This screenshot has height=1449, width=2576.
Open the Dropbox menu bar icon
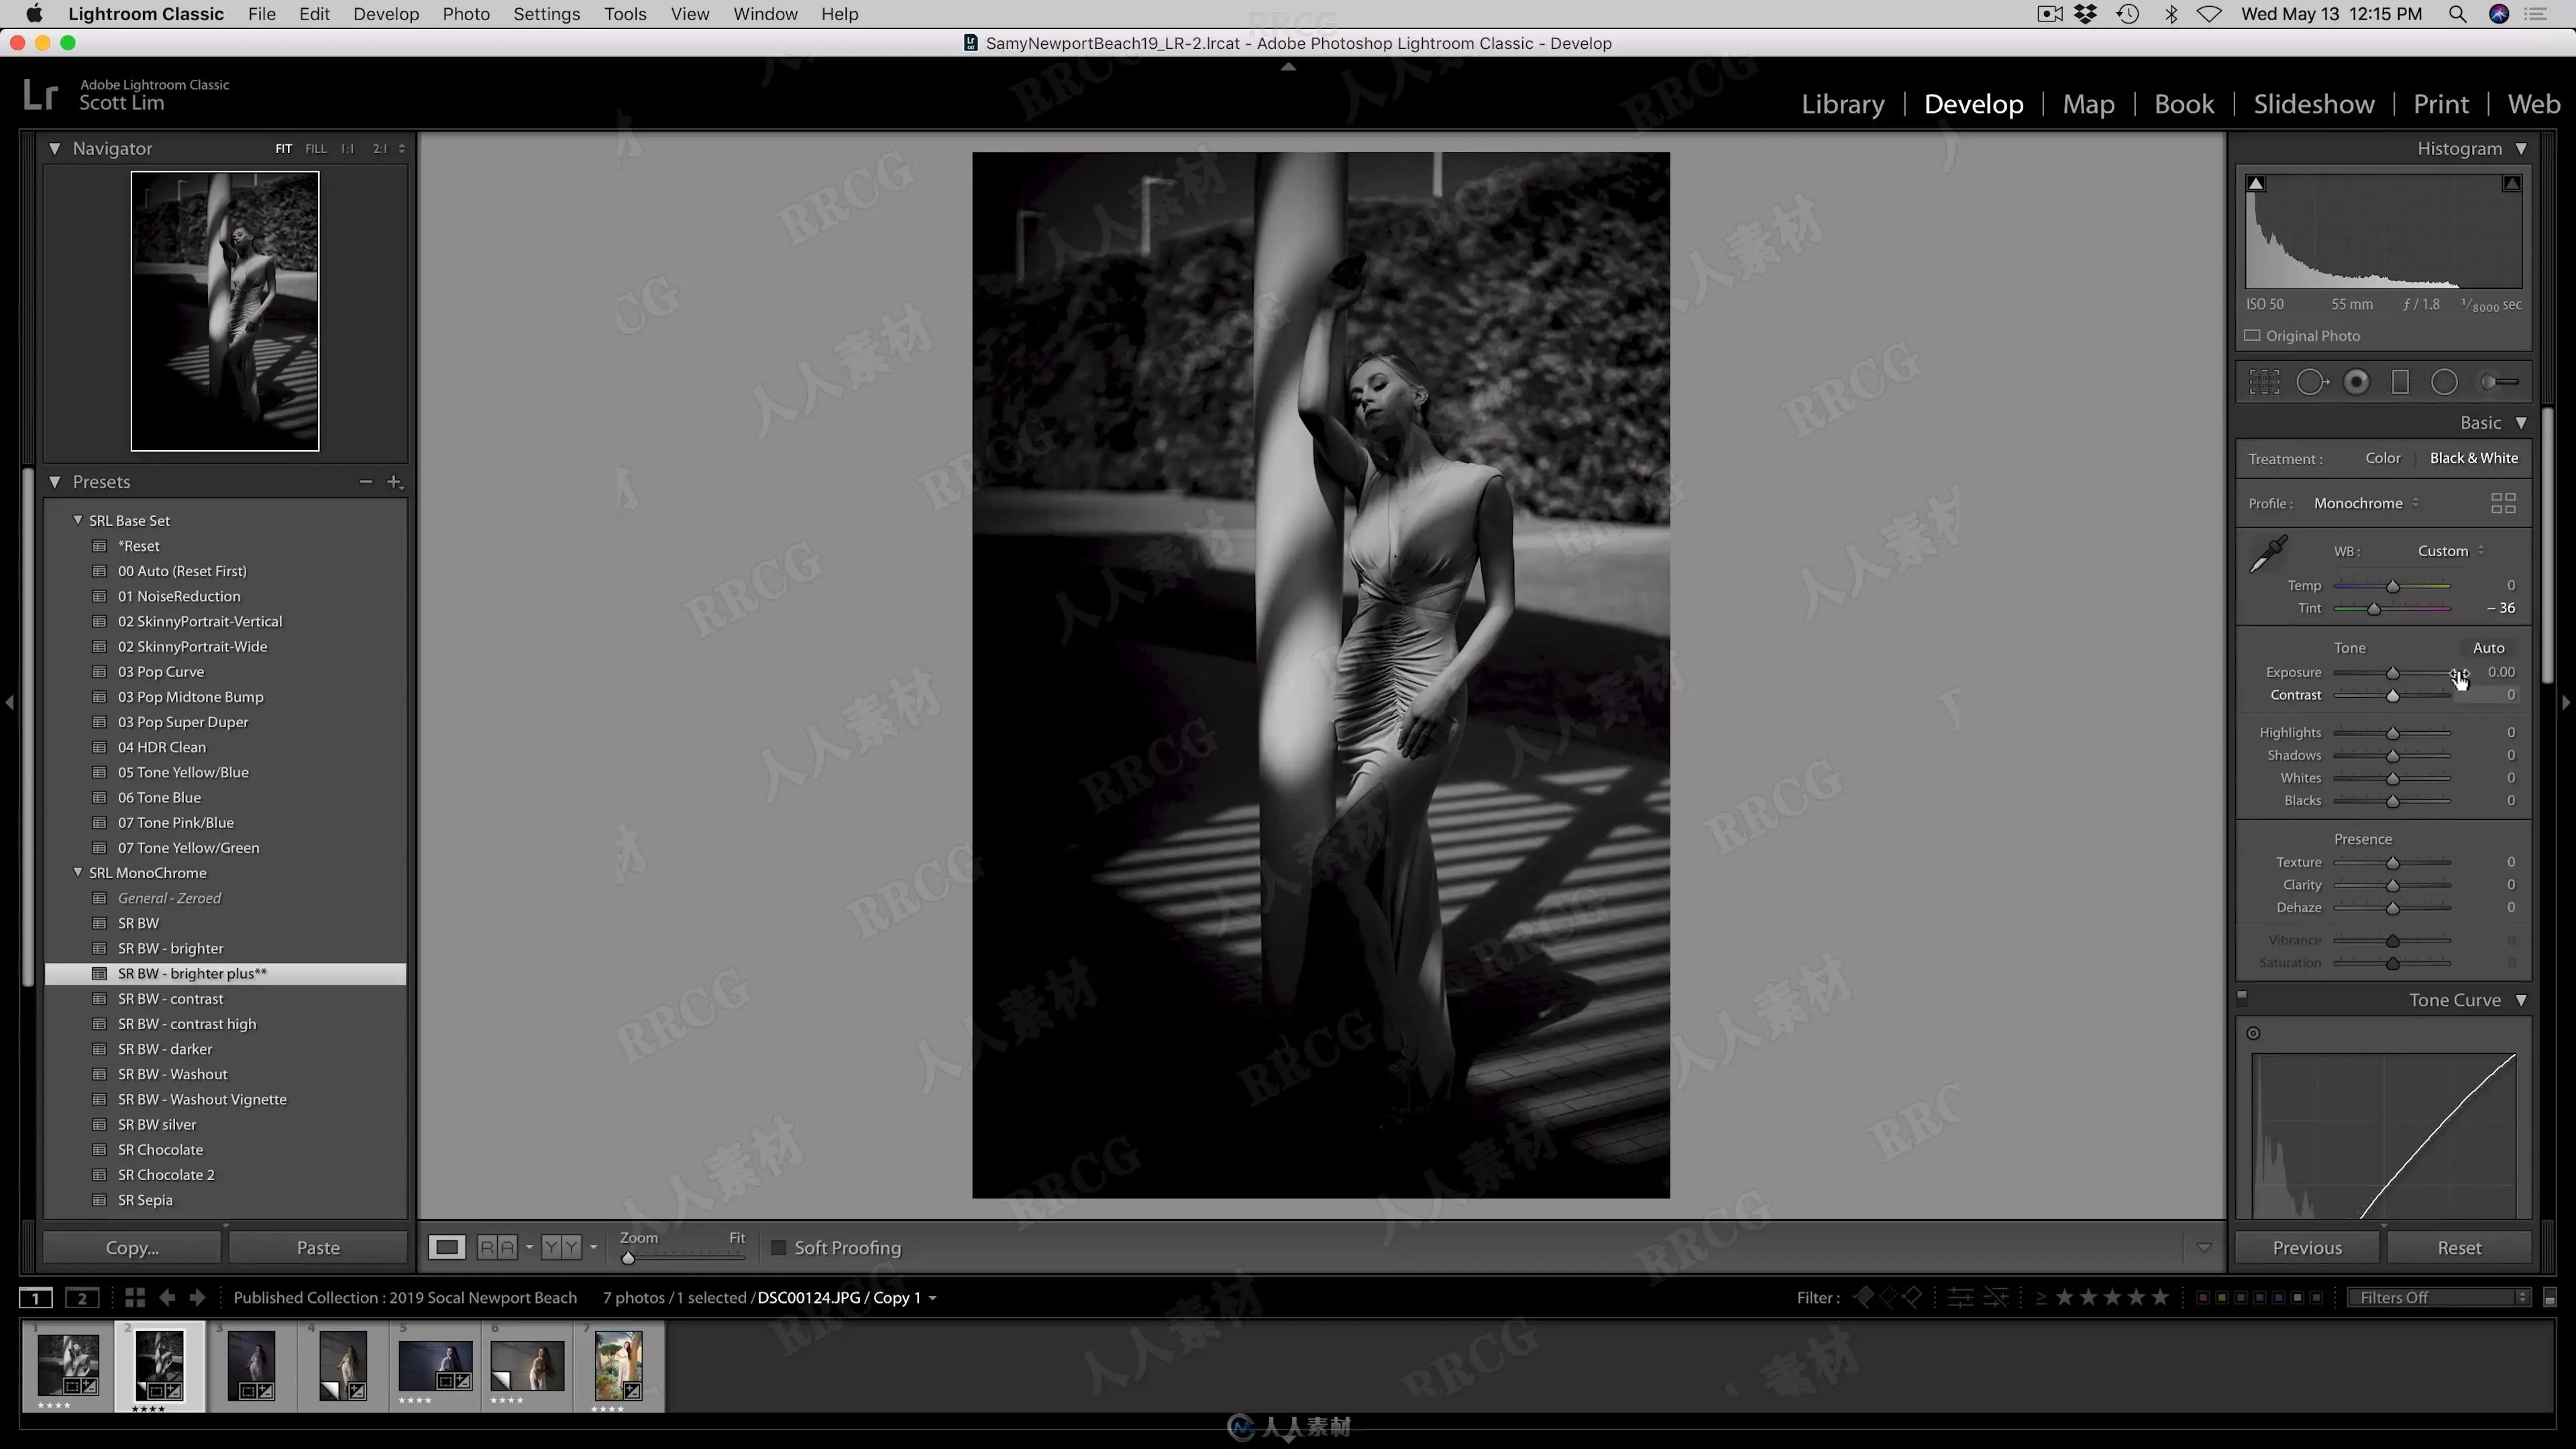pos(2086,14)
